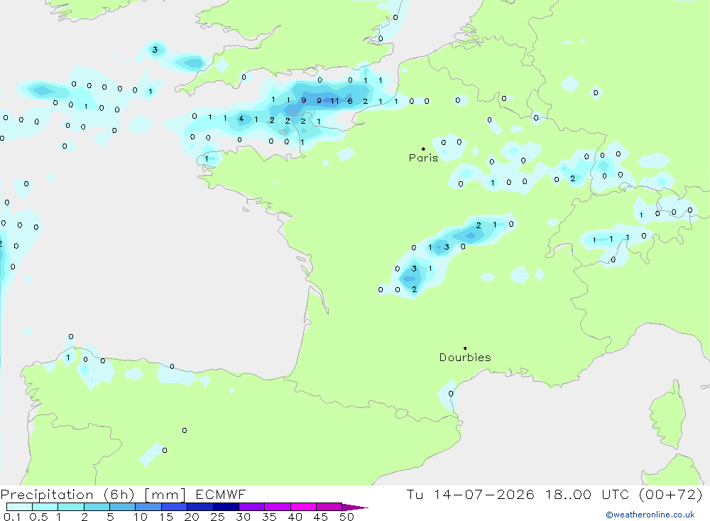This screenshot has width=710, height=521.
Task: Pick the 2–5 mm legend swatch
Action: 97,507
